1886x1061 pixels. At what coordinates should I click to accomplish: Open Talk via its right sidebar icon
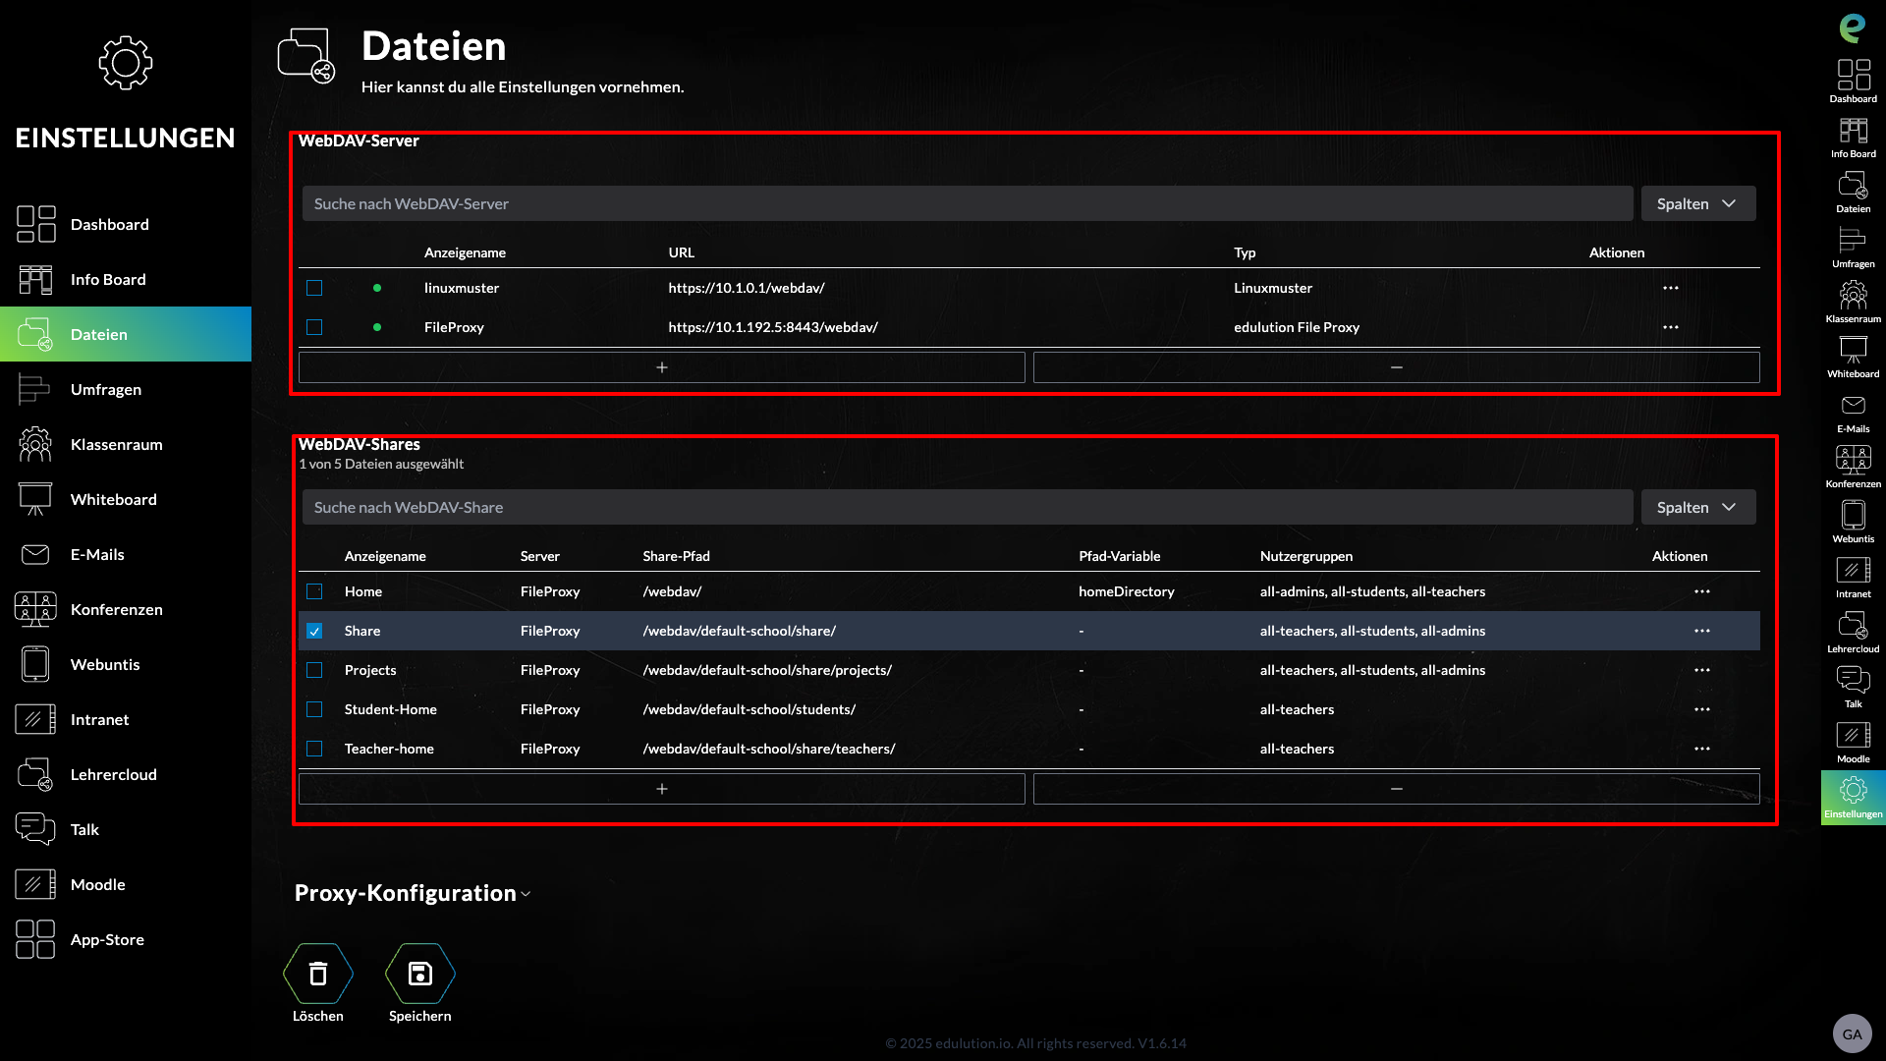pos(1853,679)
